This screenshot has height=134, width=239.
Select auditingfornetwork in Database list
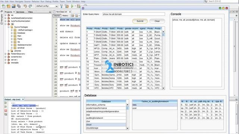pyautogui.click(x=106, y=118)
